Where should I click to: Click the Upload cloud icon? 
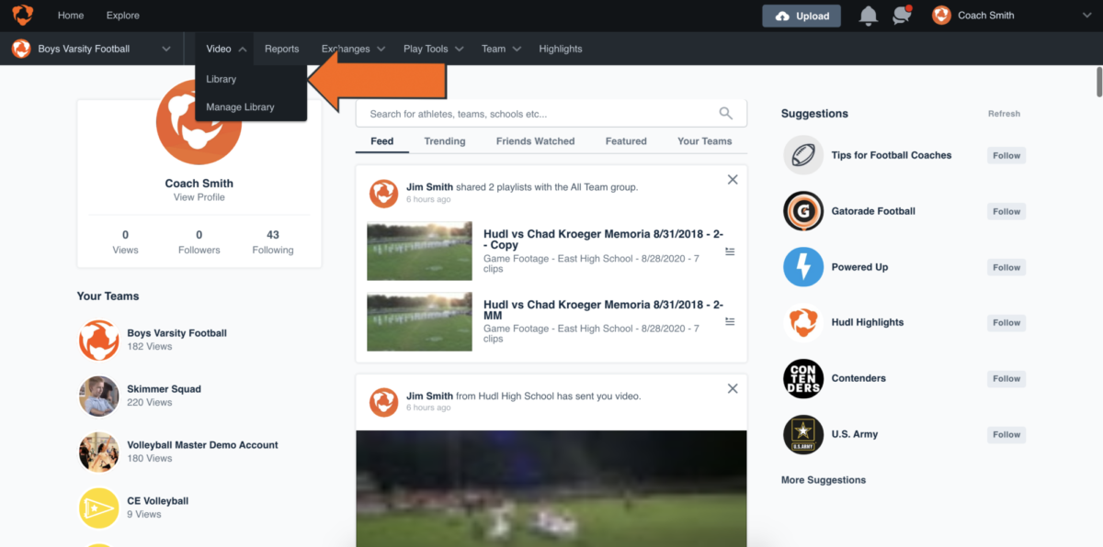pyautogui.click(x=782, y=16)
